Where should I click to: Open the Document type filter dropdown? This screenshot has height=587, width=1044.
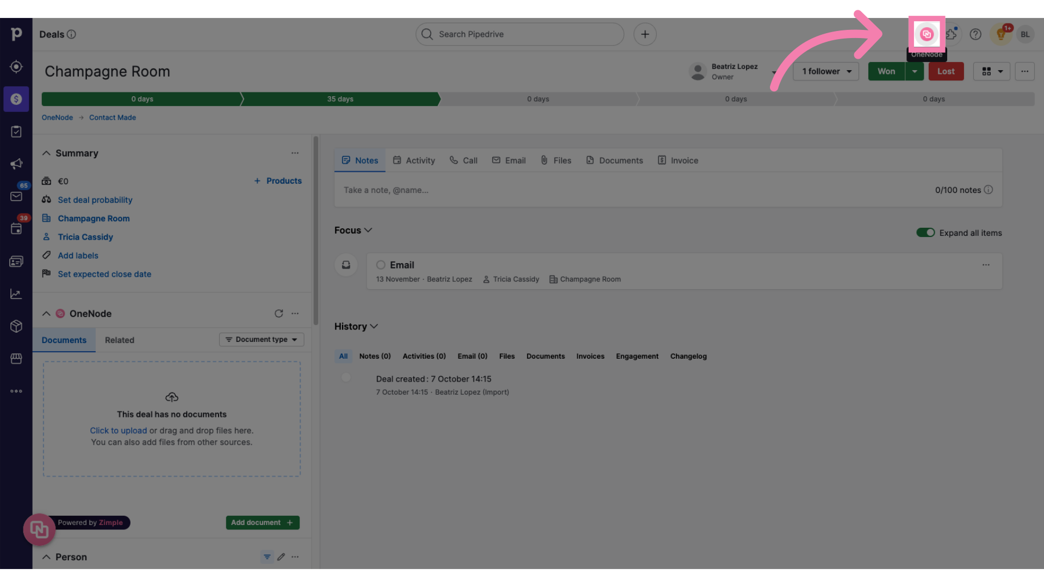click(x=261, y=339)
